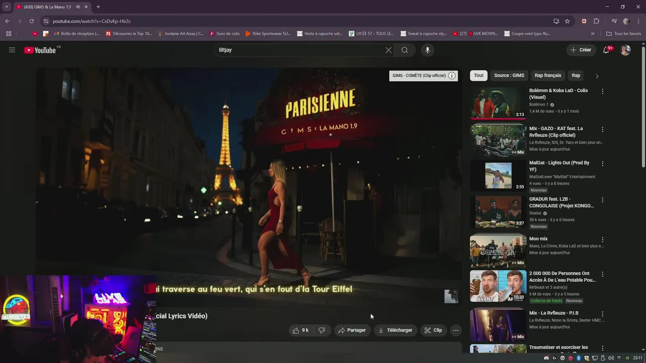
Task: Bookmark this page with the star icon
Action: 567,21
